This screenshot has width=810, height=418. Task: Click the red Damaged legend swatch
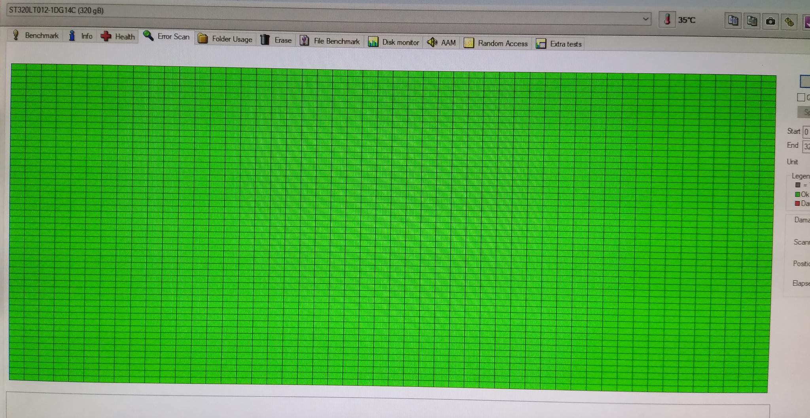(797, 203)
